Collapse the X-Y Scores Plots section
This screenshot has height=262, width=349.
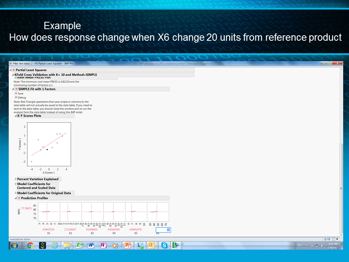[15, 116]
